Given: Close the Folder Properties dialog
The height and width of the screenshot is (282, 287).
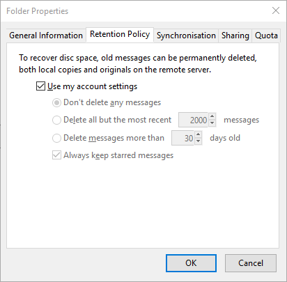Looking at the screenshot, I should click(276, 10).
